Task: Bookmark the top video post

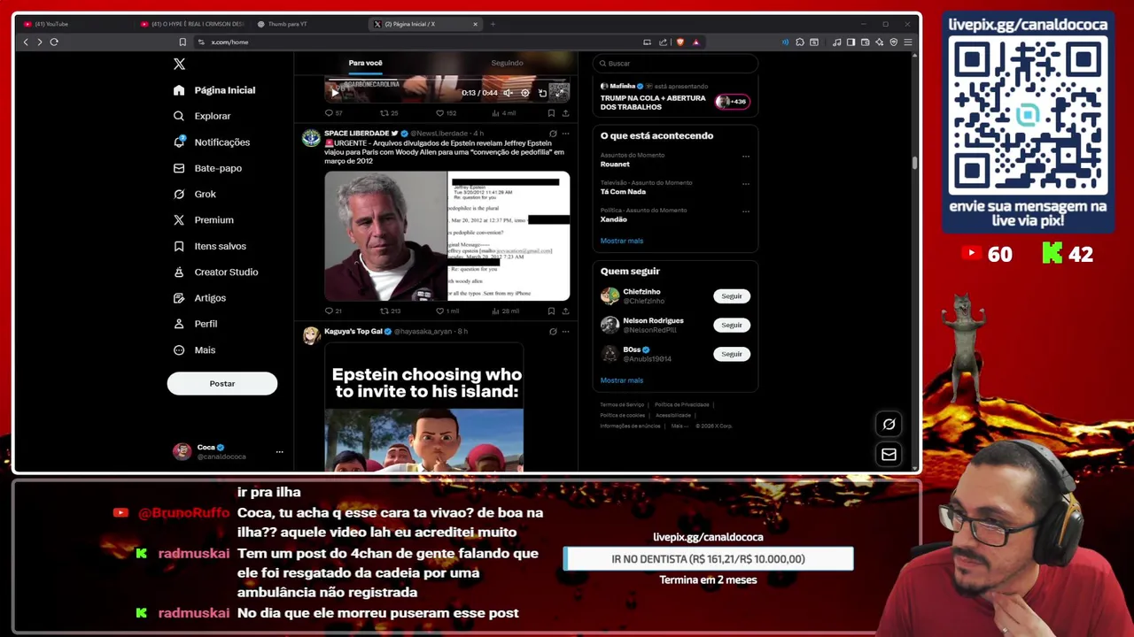Action: [551, 113]
